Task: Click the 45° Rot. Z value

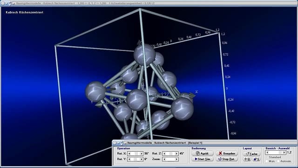Action: 182,154
